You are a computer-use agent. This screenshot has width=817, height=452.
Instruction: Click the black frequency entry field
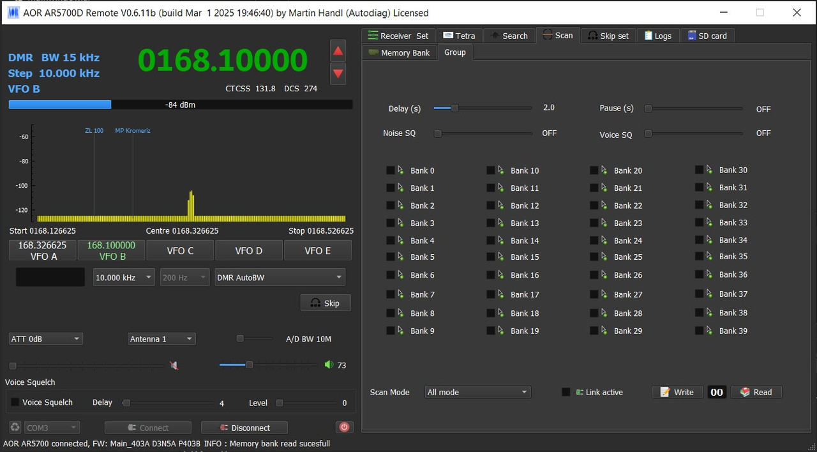pyautogui.click(x=50, y=277)
